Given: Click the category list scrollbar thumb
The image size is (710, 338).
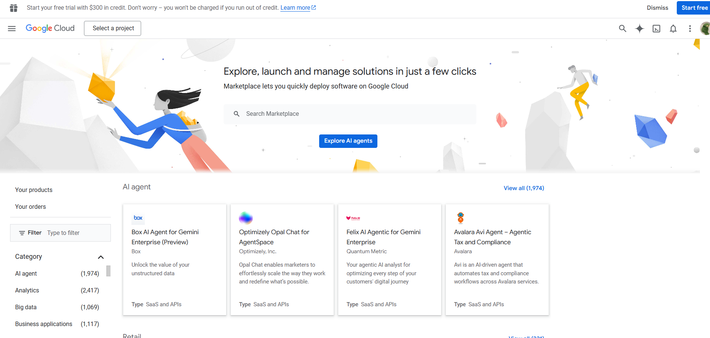Looking at the screenshot, I should coord(108,271).
